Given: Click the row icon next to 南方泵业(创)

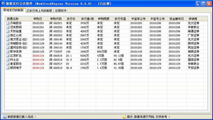Looking at the screenshot, I should (8, 39).
